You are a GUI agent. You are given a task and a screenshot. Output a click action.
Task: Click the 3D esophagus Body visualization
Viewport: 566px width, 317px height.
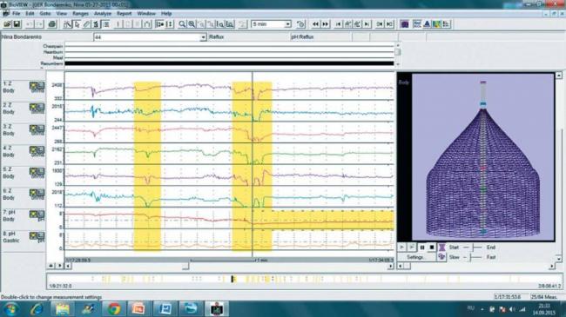coord(483,157)
